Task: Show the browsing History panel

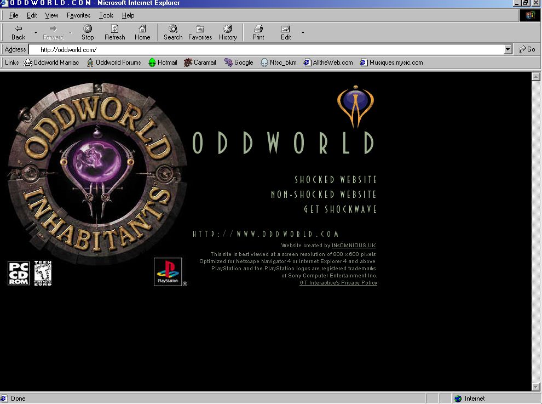Action: [228, 32]
